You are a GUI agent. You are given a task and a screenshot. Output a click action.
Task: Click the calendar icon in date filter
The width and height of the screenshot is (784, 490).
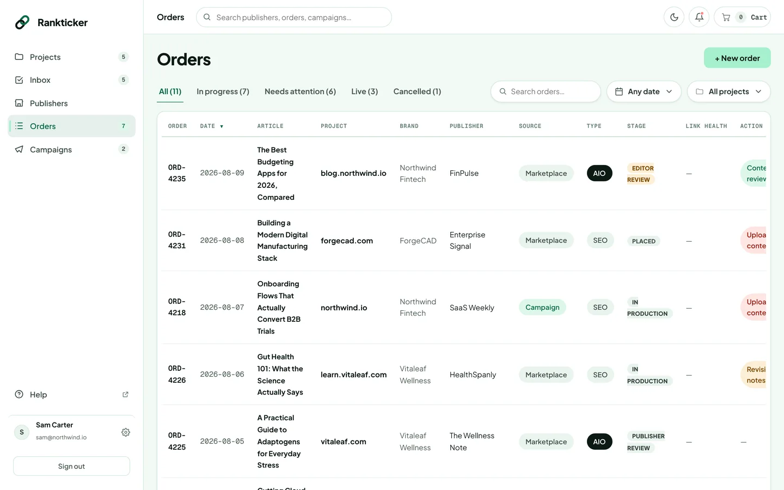[619, 91]
